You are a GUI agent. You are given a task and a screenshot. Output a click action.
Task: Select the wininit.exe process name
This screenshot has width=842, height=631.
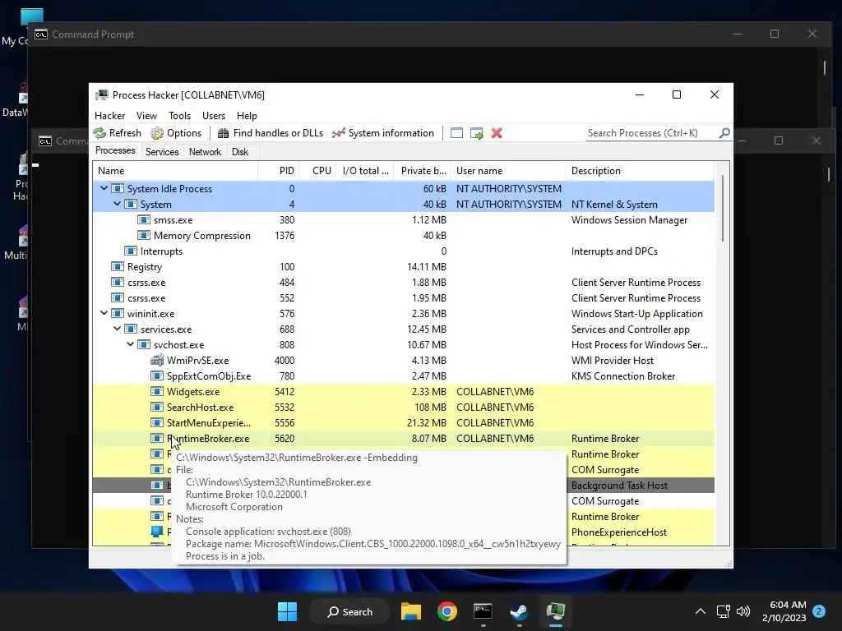tap(151, 313)
